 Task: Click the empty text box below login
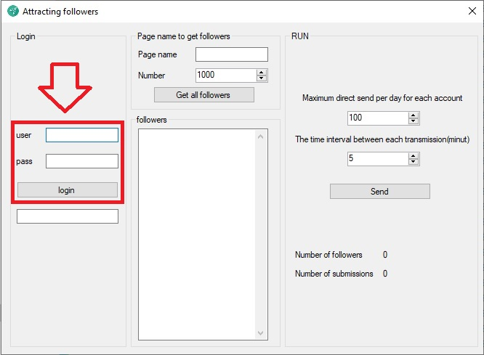[67, 216]
